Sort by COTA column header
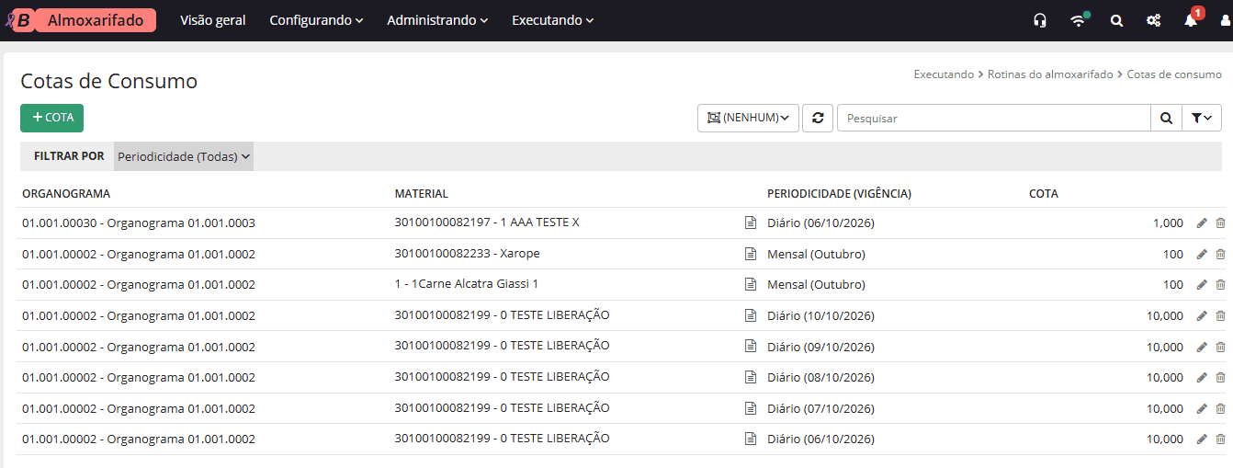 [1044, 194]
